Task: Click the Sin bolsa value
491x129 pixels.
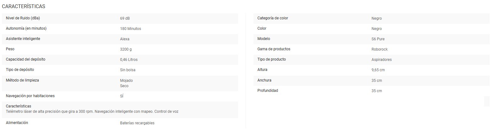Action: pyautogui.click(x=128, y=70)
